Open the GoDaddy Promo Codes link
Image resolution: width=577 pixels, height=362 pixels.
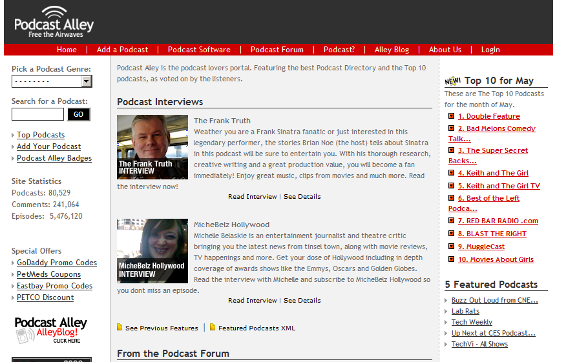(x=57, y=263)
